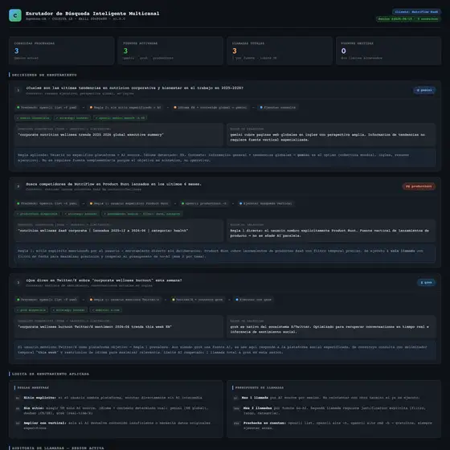Click query number 1 index badge
The width and height of the screenshot is (450, 450).
pos(18,90)
